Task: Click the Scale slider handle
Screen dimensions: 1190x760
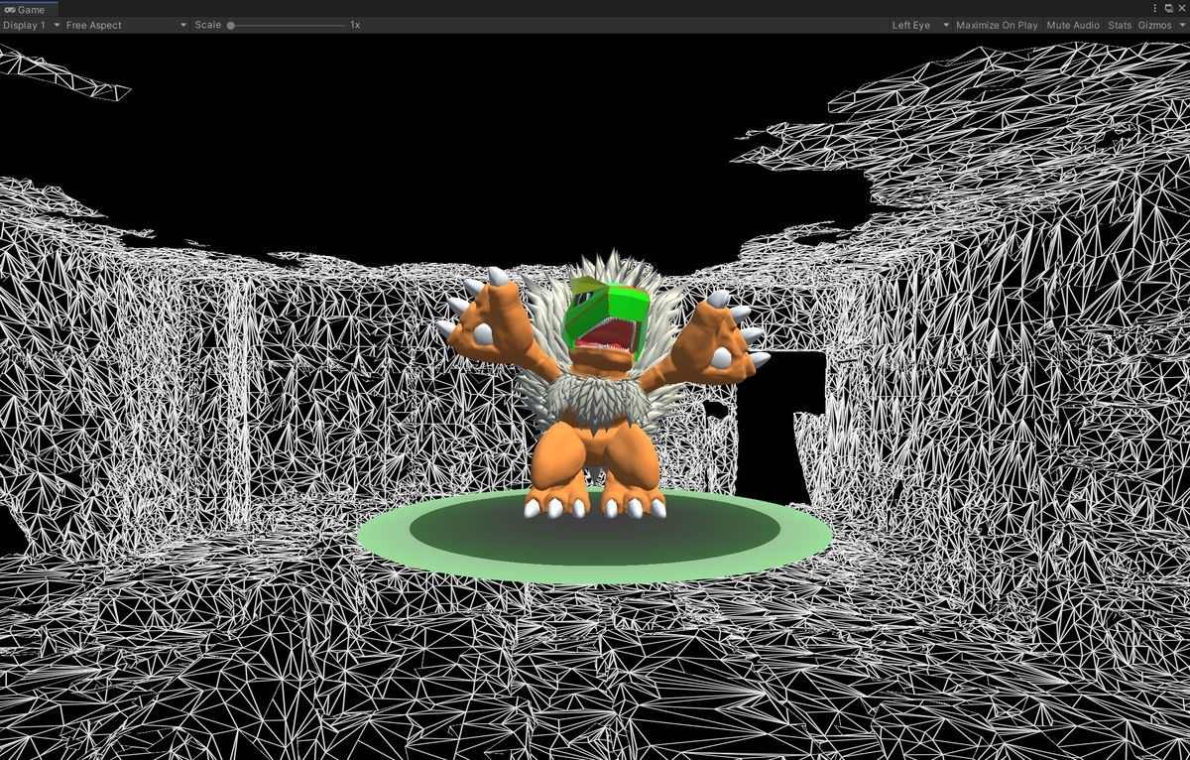Action: 231,25
